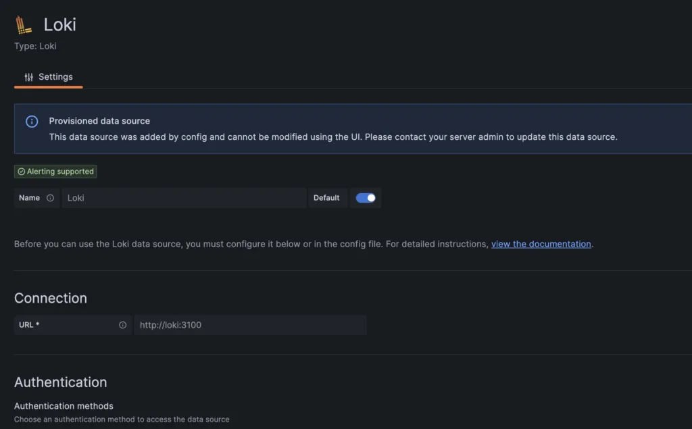This screenshot has height=429, width=692.
Task: Click the Loki page title
Action: [x=60, y=24]
